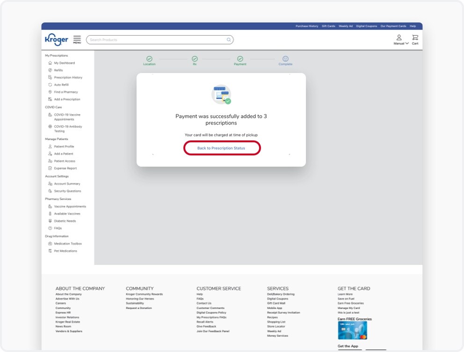The image size is (464, 352).
Task: Open Store Locator footer link
Action: coord(276,327)
